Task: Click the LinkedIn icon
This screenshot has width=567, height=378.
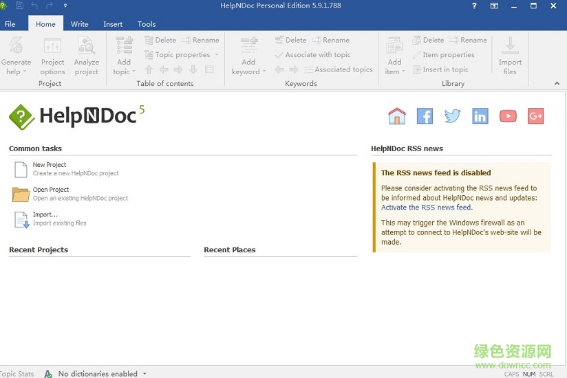Action: tap(480, 116)
